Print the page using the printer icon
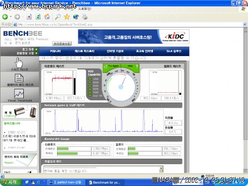The image size is (248, 186). (85, 17)
